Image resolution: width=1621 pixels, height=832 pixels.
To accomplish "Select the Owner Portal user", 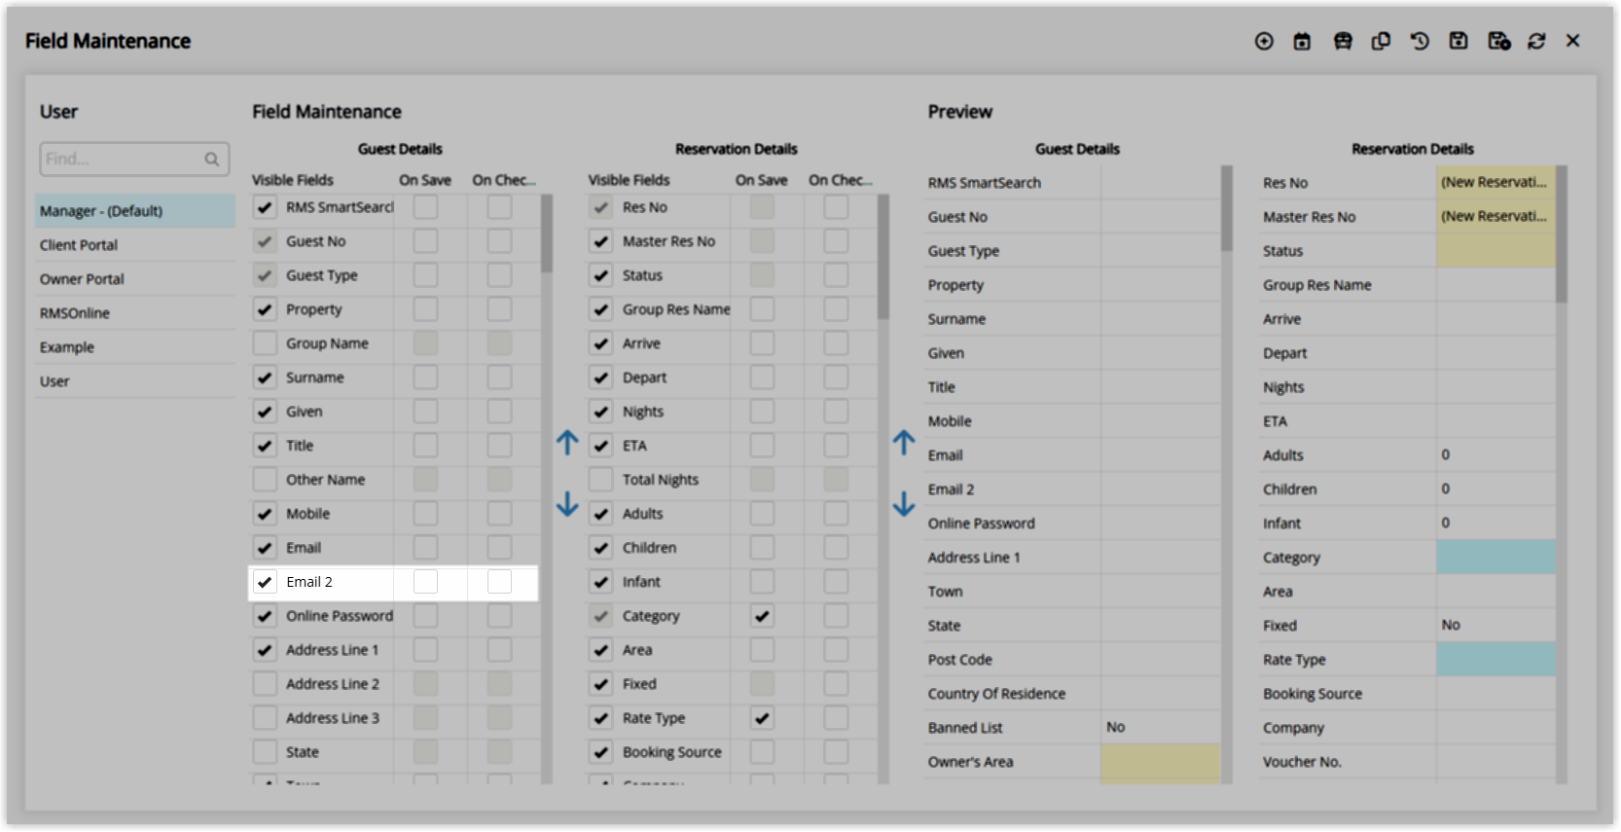I will (x=135, y=279).
